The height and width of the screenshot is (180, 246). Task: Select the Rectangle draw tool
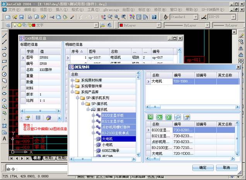click(x=4, y=61)
